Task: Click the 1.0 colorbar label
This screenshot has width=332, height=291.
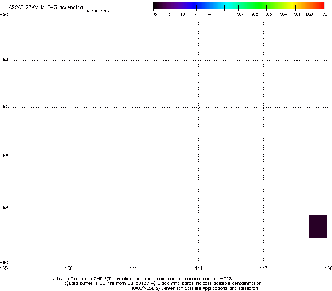Action: (324, 14)
